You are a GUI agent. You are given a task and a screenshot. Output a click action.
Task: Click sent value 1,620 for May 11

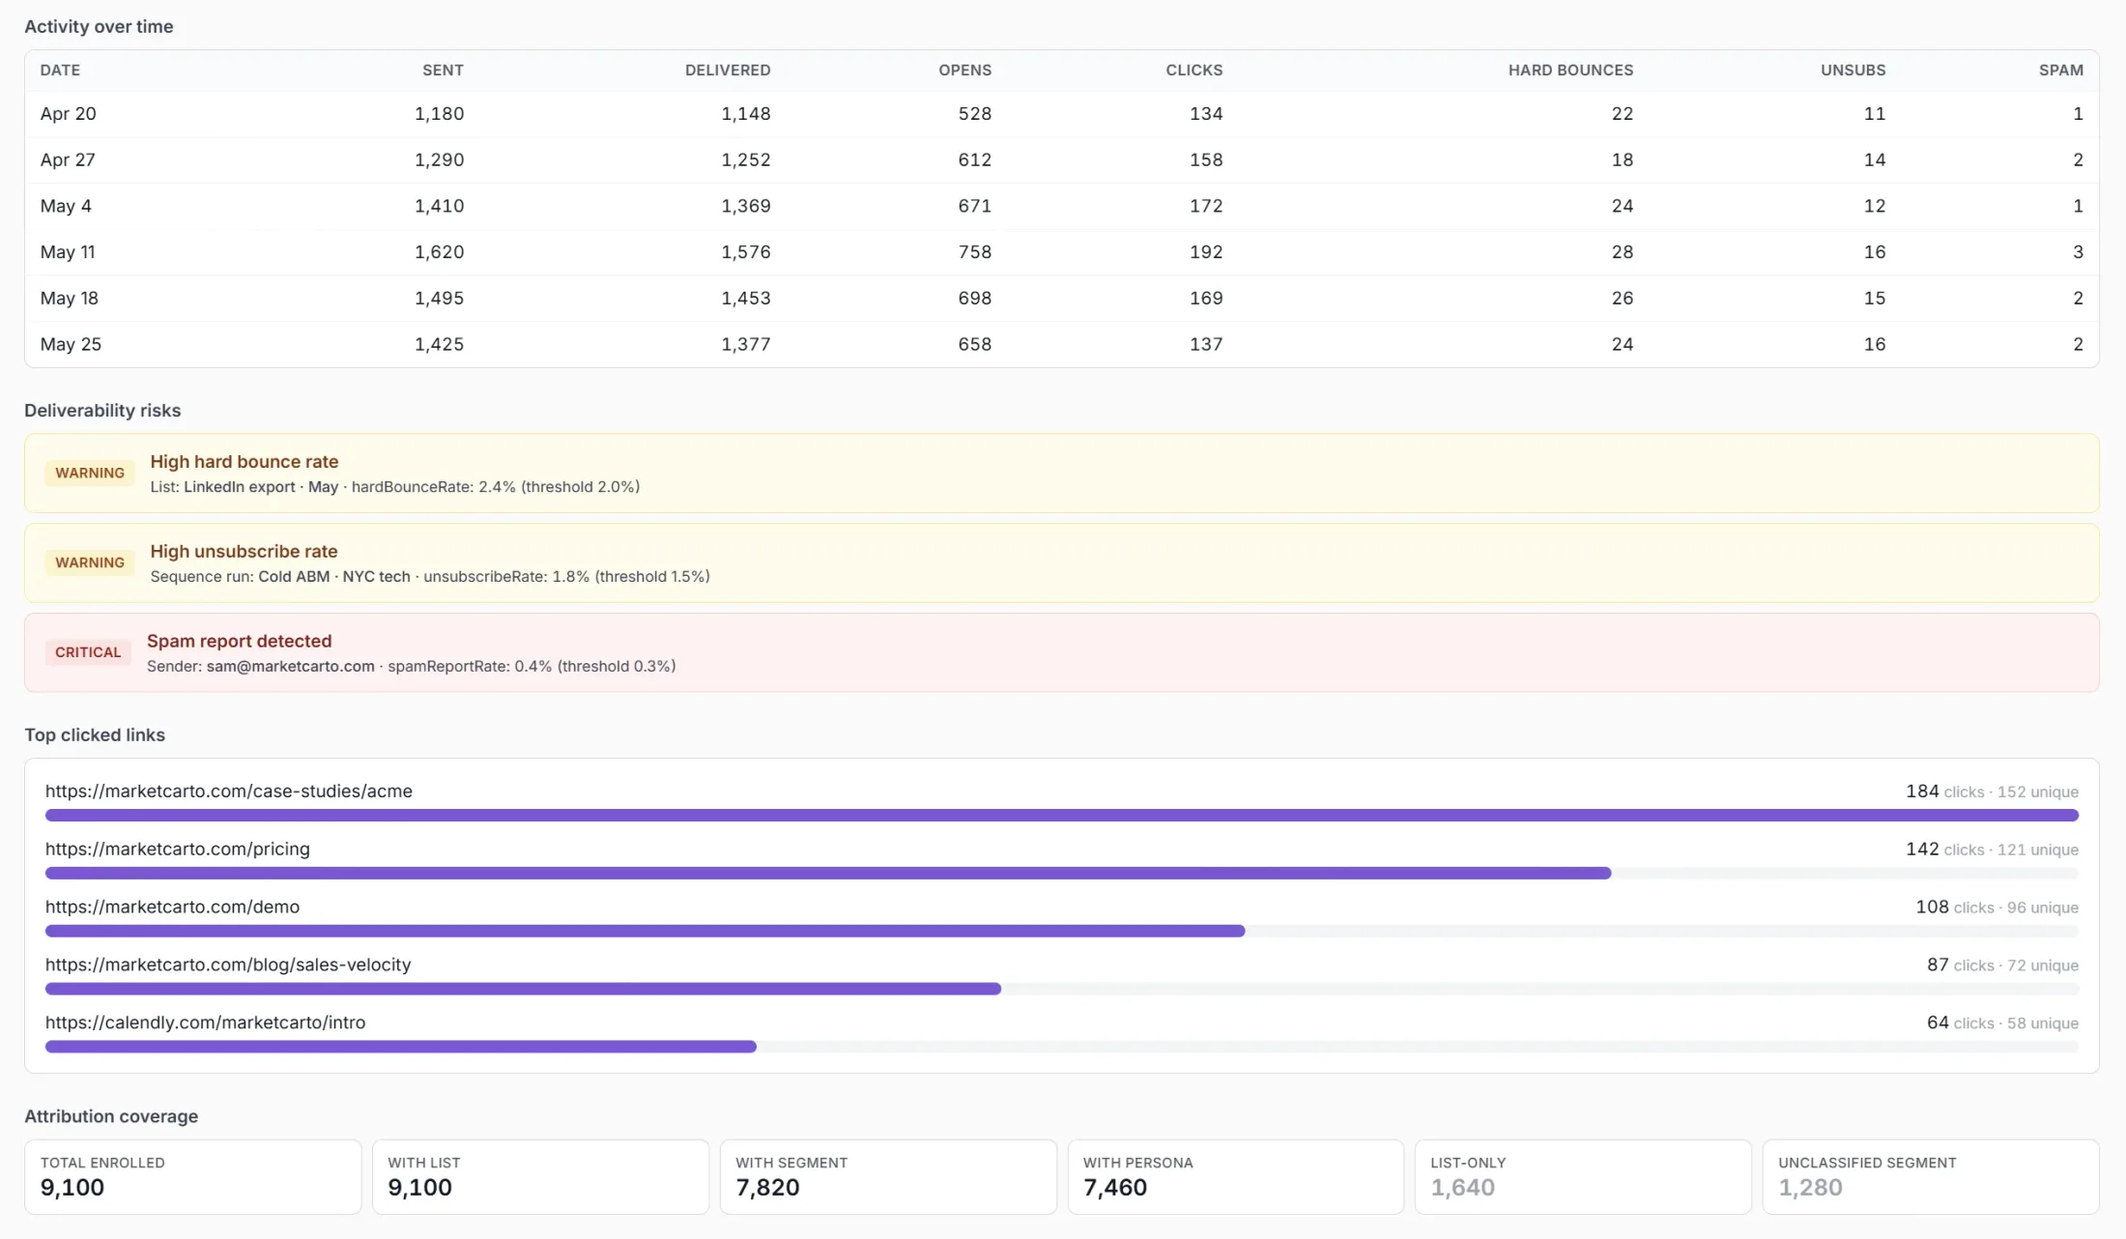440,252
